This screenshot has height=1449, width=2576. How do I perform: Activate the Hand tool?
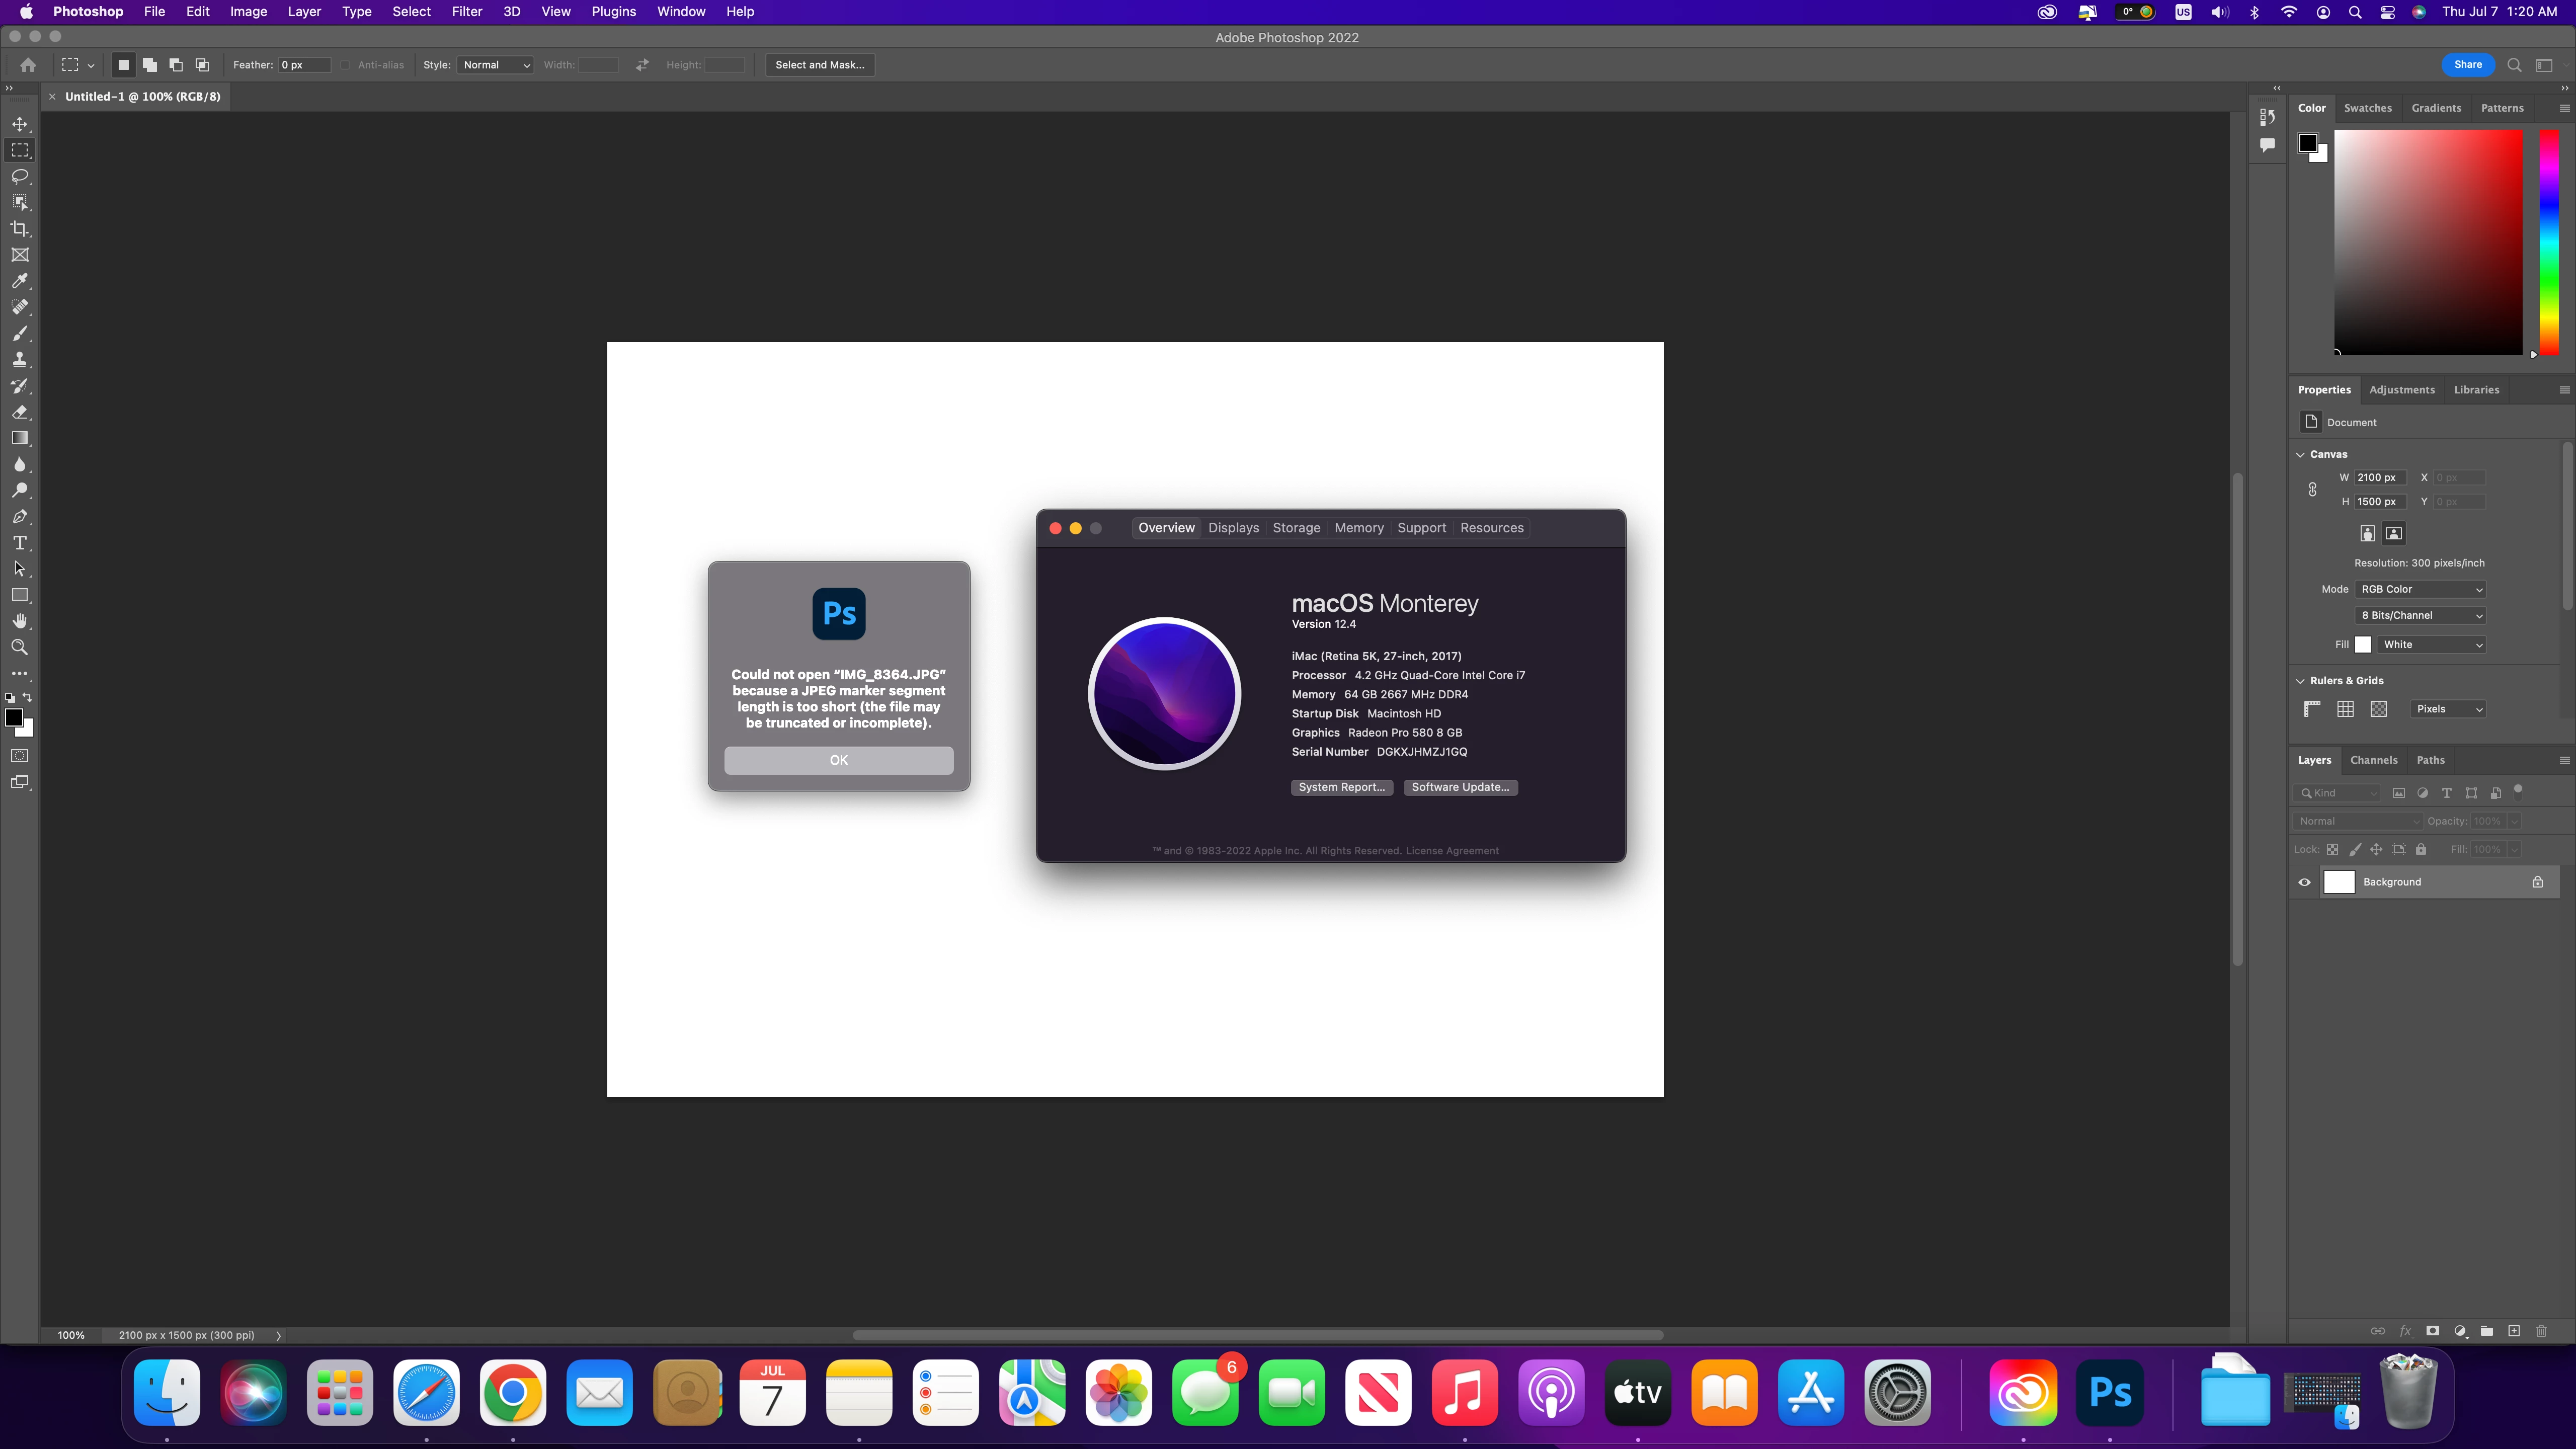tap(20, 621)
